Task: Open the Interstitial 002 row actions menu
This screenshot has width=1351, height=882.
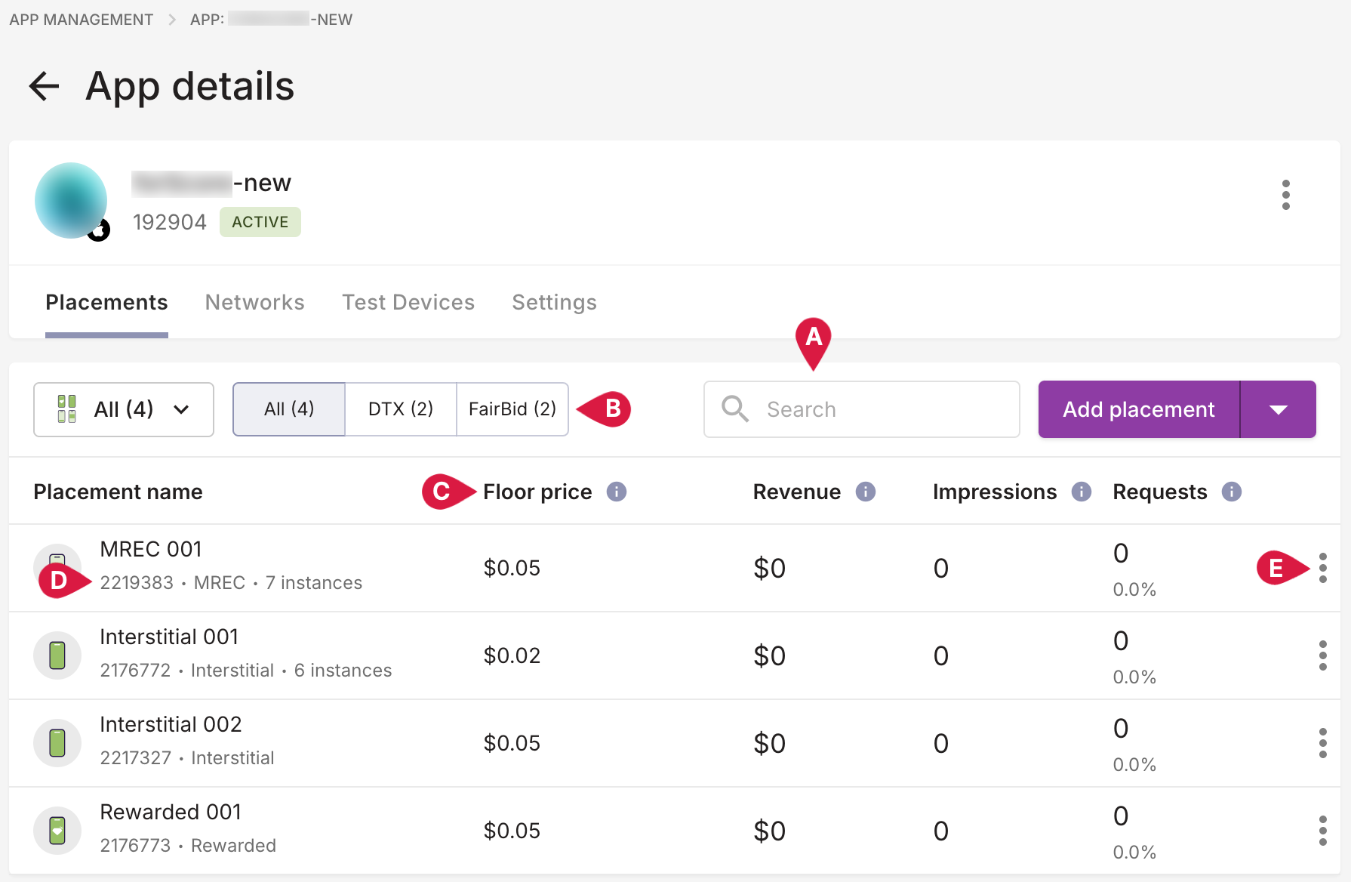Action: tap(1322, 743)
